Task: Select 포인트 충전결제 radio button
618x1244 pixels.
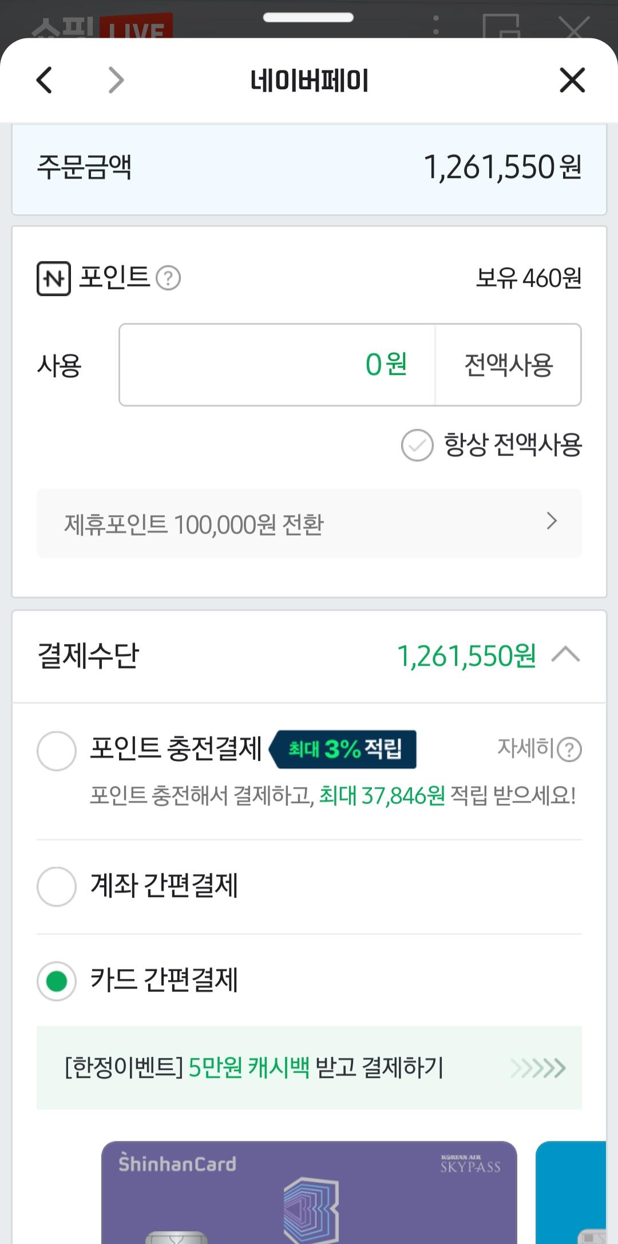Action: (57, 751)
